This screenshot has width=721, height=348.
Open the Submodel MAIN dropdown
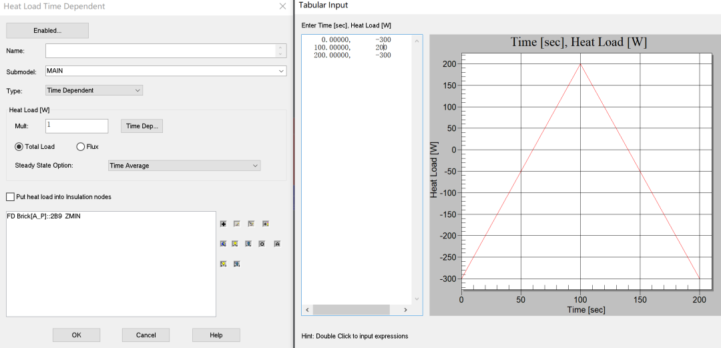coord(166,71)
